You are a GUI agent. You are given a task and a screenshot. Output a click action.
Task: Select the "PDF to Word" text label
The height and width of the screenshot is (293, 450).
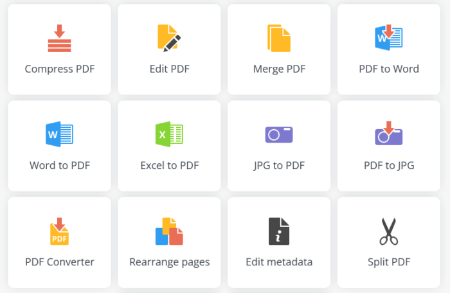(x=389, y=69)
